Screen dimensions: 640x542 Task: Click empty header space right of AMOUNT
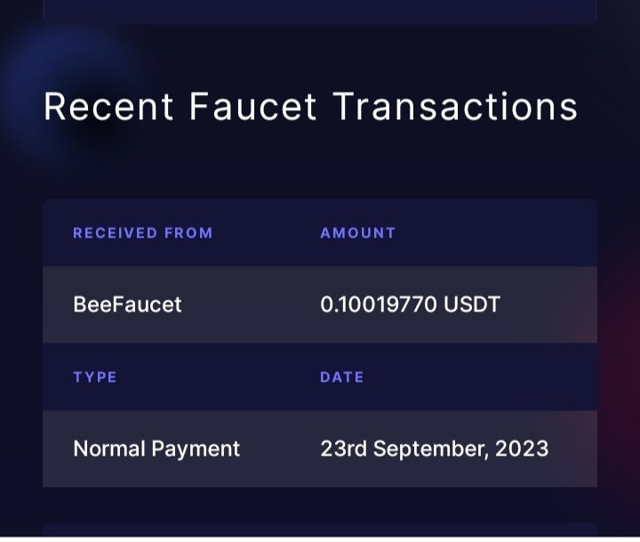pos(496,233)
